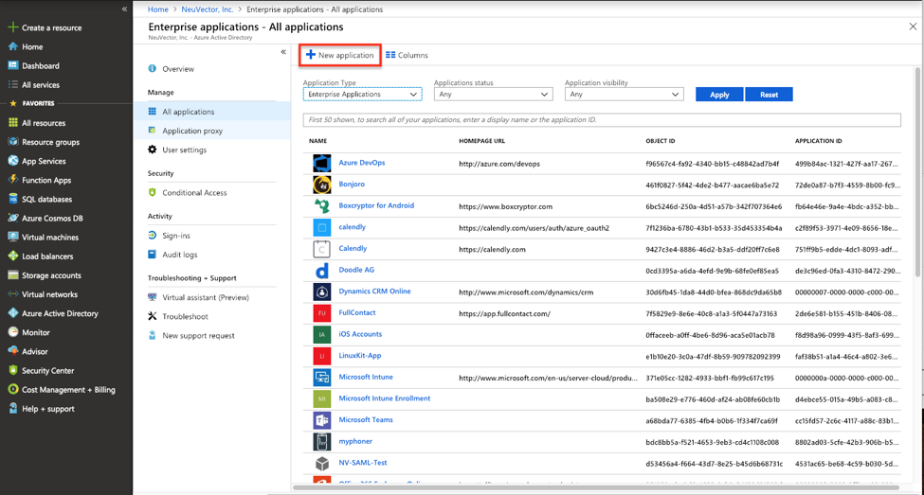Screen dimensions: 924x495
Task: Click the Azure Active Directory icon
Action: [13, 313]
